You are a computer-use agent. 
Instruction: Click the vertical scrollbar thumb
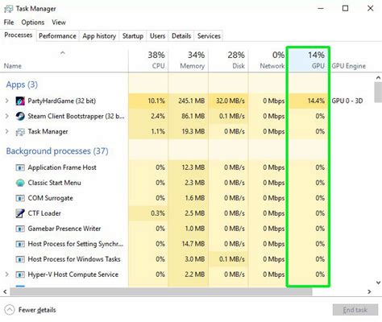pos(378,93)
